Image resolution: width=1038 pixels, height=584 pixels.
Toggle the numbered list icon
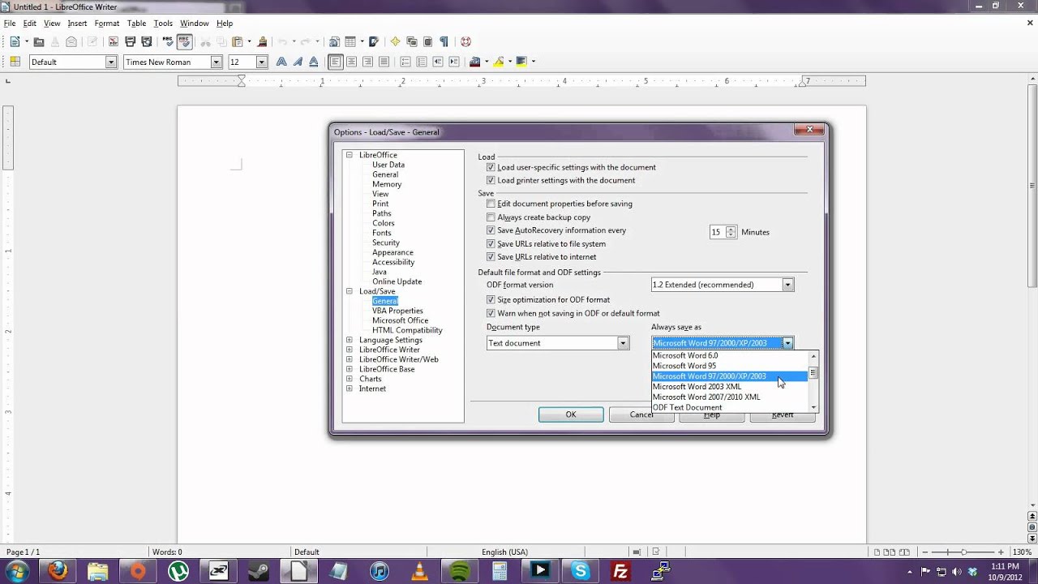point(405,62)
